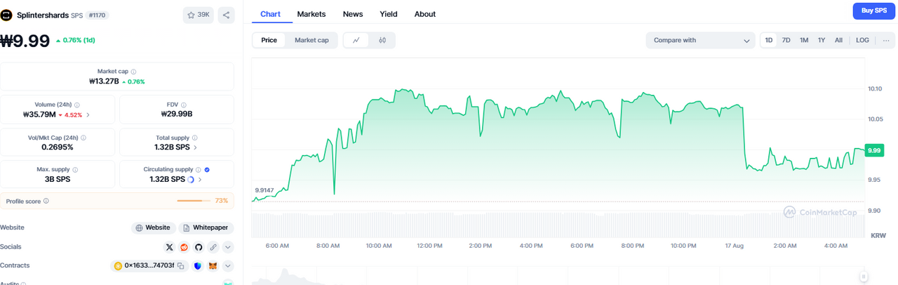This screenshot has width=898, height=285.
Task: Expand the Circulating supply details arrow
Action: pyautogui.click(x=200, y=180)
